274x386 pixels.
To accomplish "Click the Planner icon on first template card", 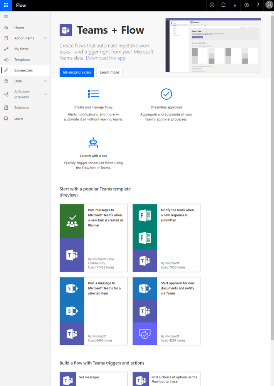I will (x=72, y=221).
